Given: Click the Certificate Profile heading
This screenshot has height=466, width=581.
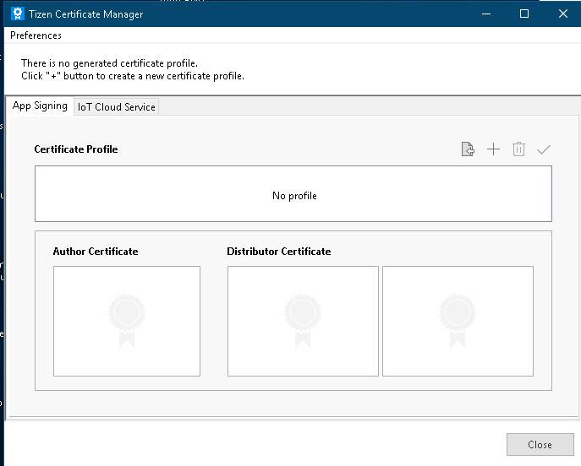Looking at the screenshot, I should (76, 149).
